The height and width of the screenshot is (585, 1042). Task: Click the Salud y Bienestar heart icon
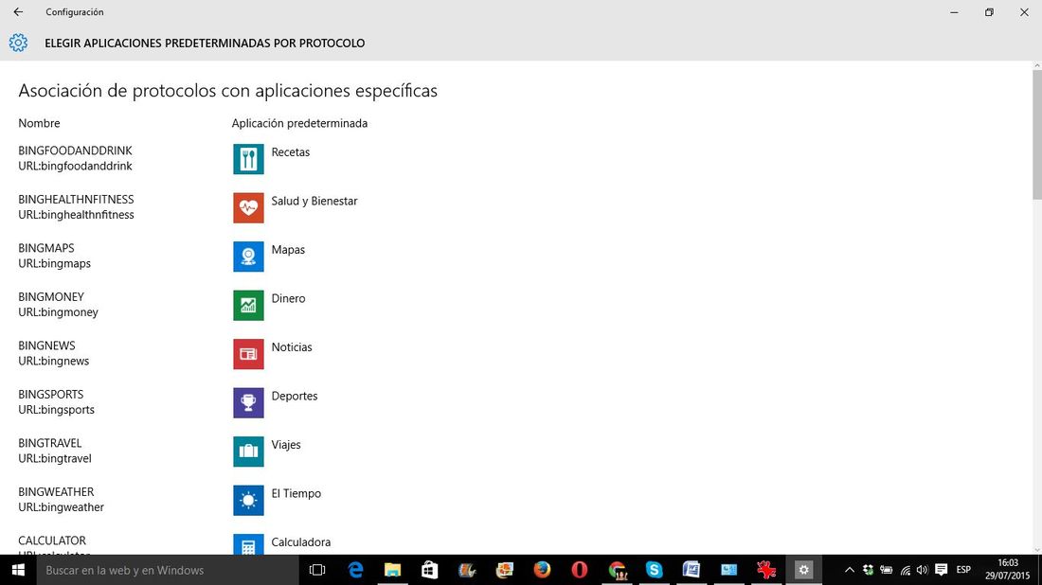(x=248, y=208)
